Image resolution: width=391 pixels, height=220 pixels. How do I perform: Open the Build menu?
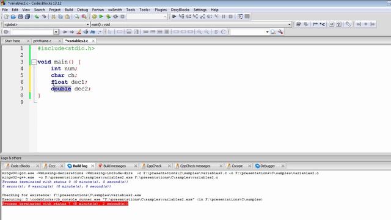pos(68,10)
